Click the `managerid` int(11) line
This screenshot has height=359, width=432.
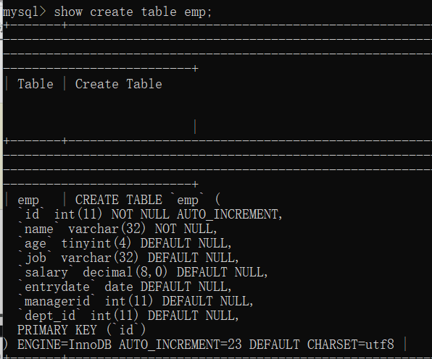tap(136, 301)
